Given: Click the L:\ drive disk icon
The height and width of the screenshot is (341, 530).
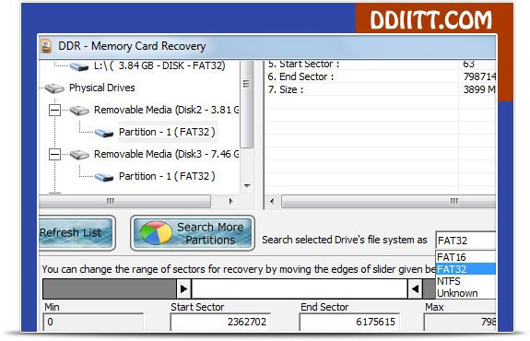Looking at the screenshot, I should [79, 66].
